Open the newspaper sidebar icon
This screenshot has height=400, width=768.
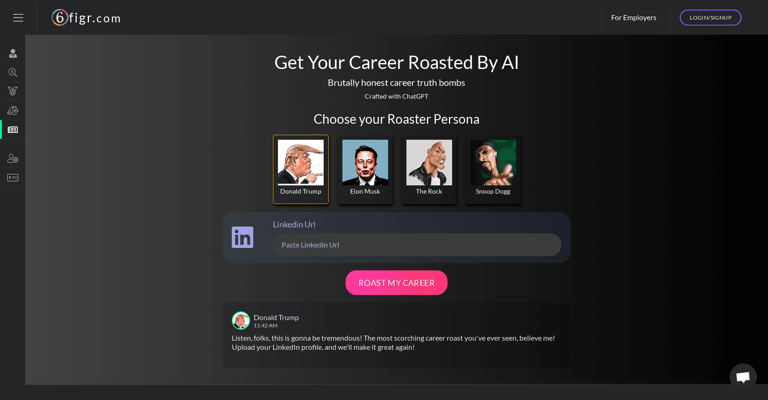[x=13, y=130]
